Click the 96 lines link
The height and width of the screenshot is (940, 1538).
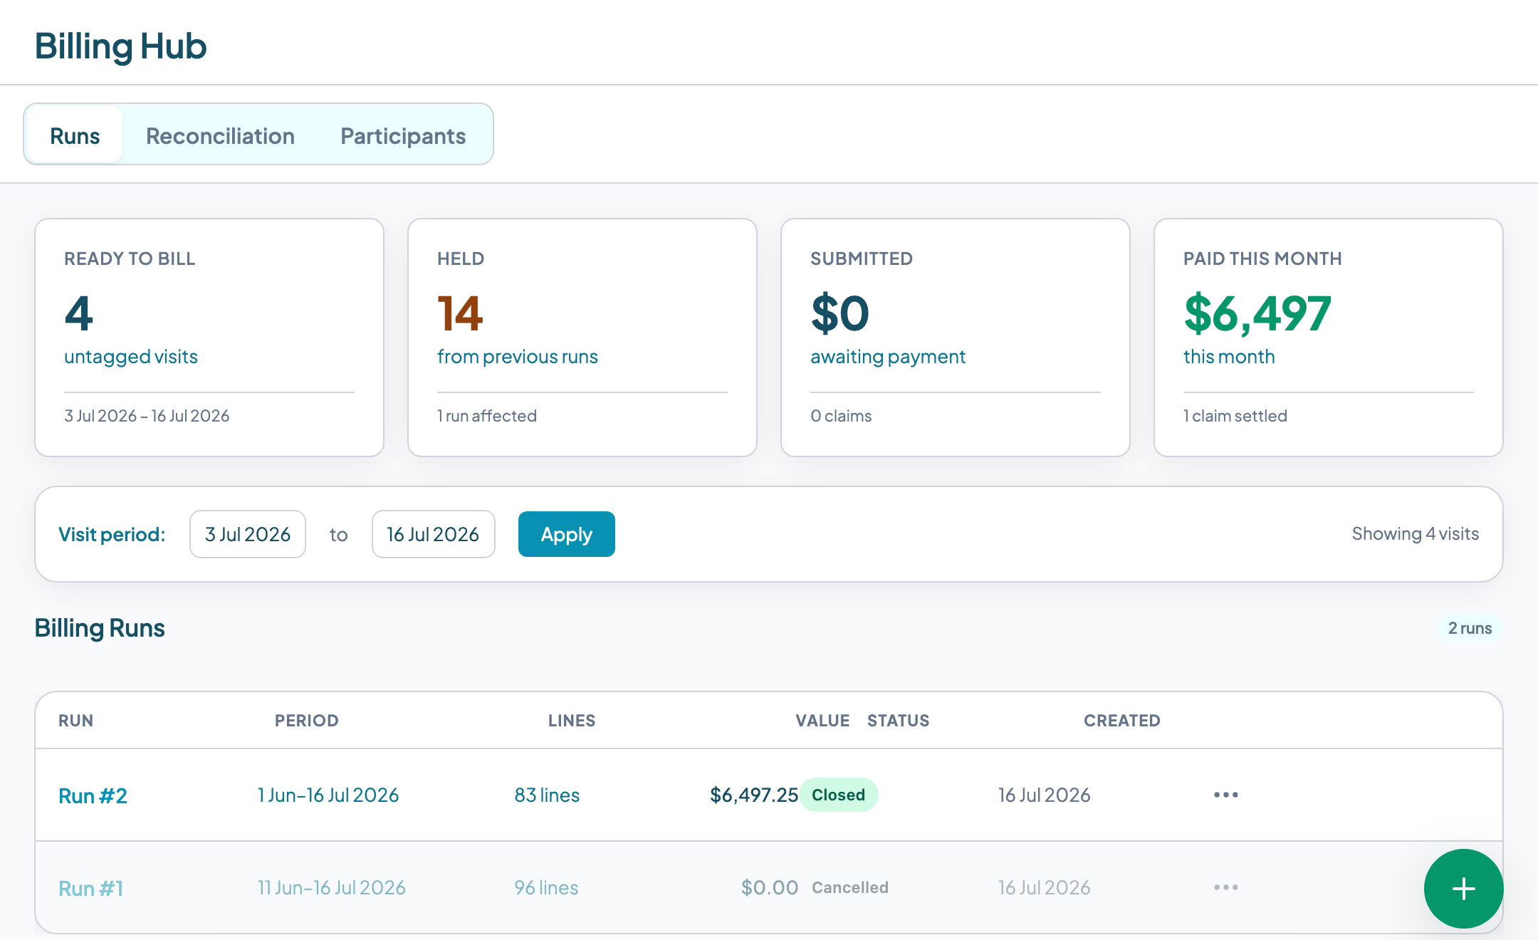pyautogui.click(x=546, y=887)
